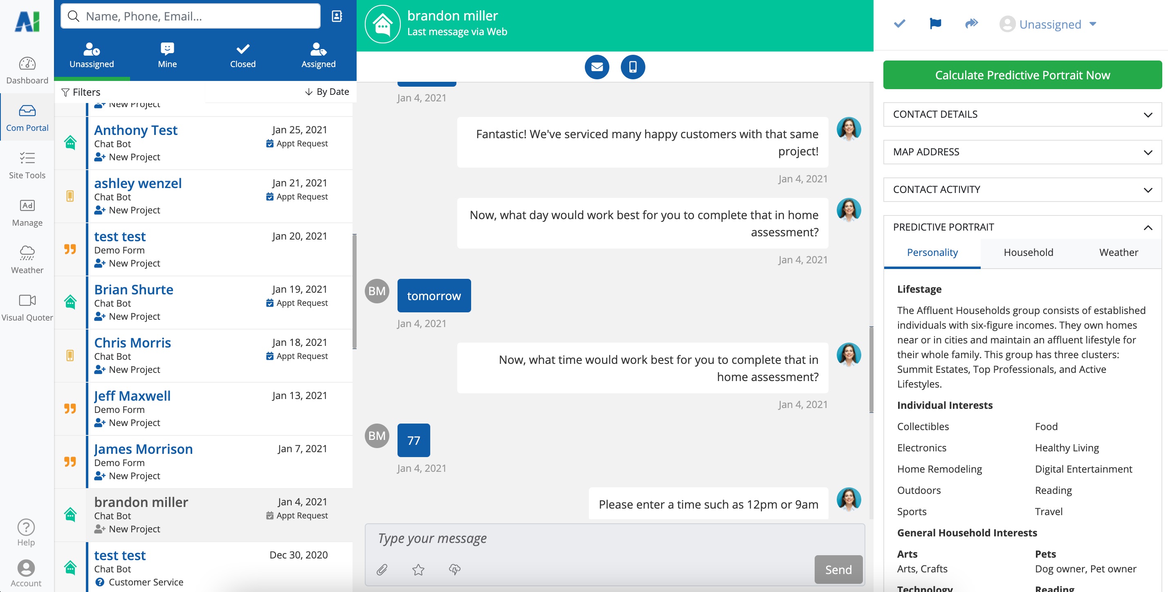Screen dimensions: 1168x592
Task: Click the flag conversation icon
Action: (x=935, y=24)
